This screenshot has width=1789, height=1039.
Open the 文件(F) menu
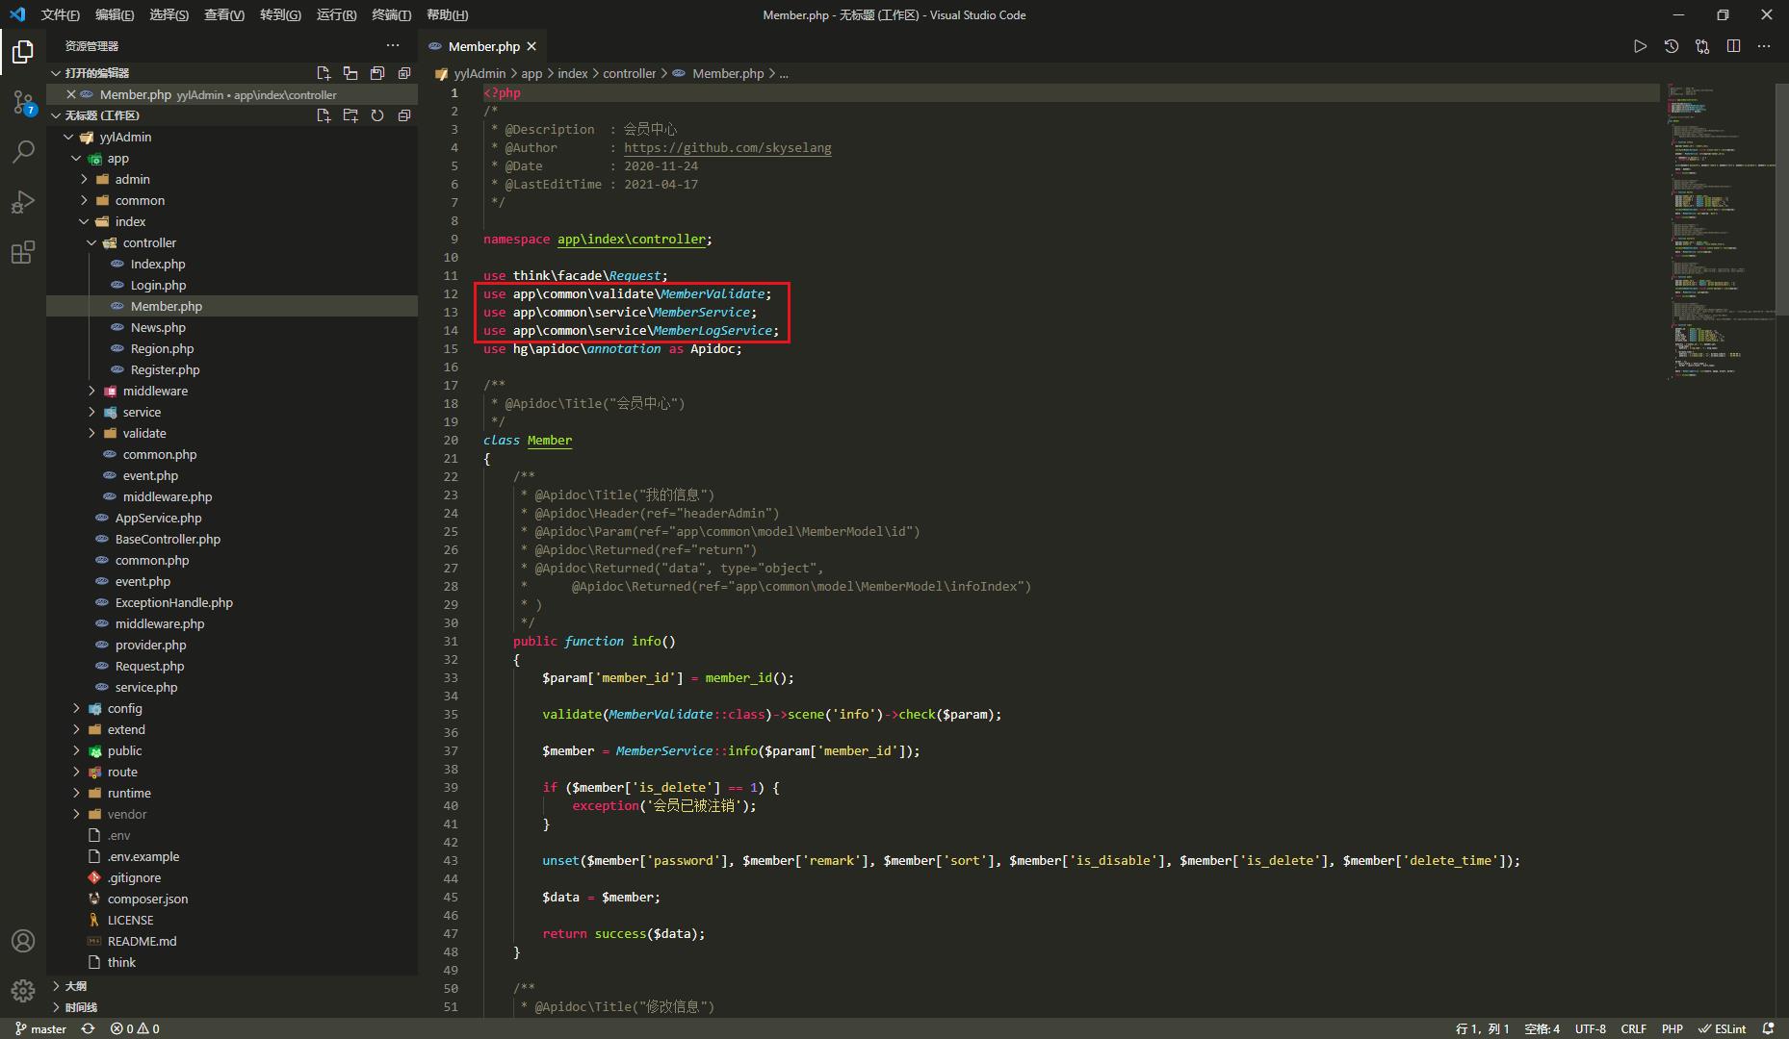coord(60,14)
